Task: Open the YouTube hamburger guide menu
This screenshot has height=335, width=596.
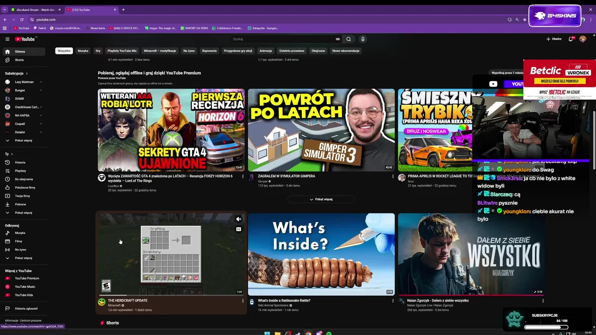Action: [x=7, y=39]
